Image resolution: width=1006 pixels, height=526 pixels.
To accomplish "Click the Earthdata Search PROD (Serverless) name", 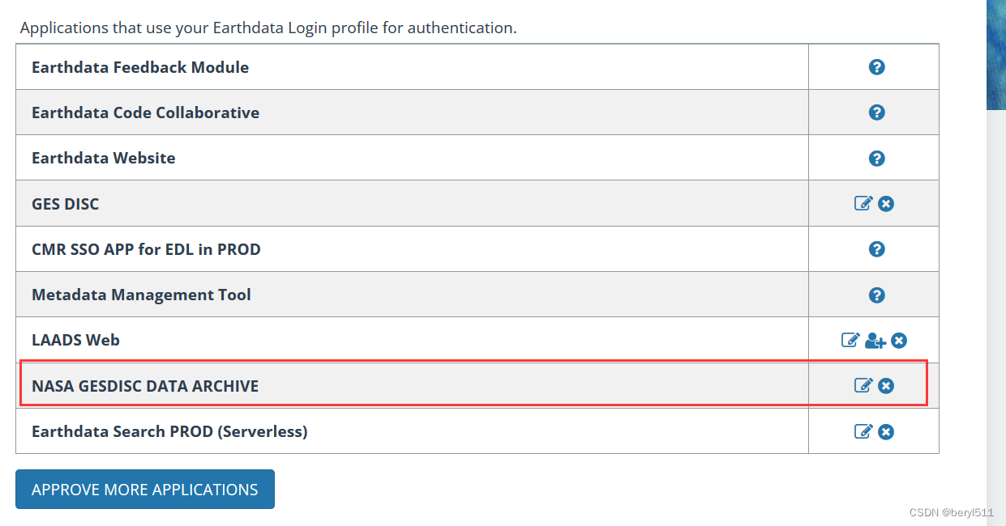I will 169,431.
